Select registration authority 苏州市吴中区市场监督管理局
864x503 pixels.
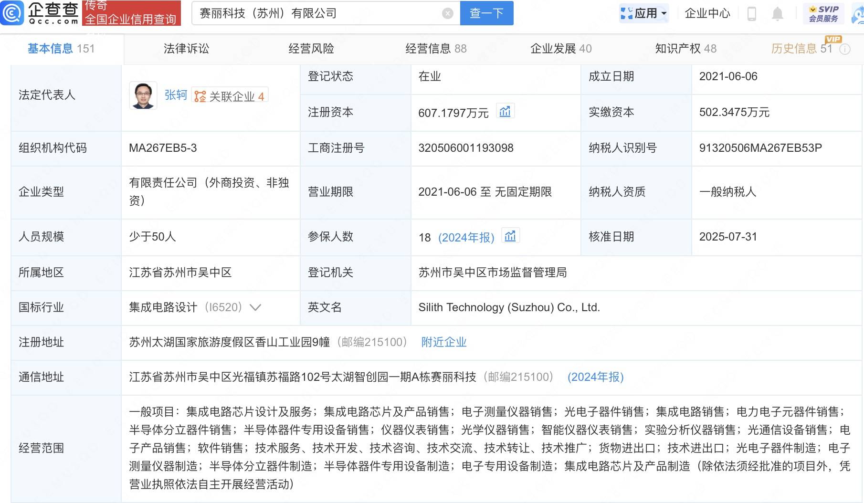click(x=493, y=272)
